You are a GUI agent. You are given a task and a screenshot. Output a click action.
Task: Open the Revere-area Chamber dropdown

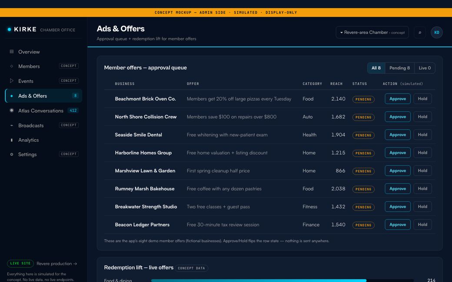pyautogui.click(x=372, y=33)
